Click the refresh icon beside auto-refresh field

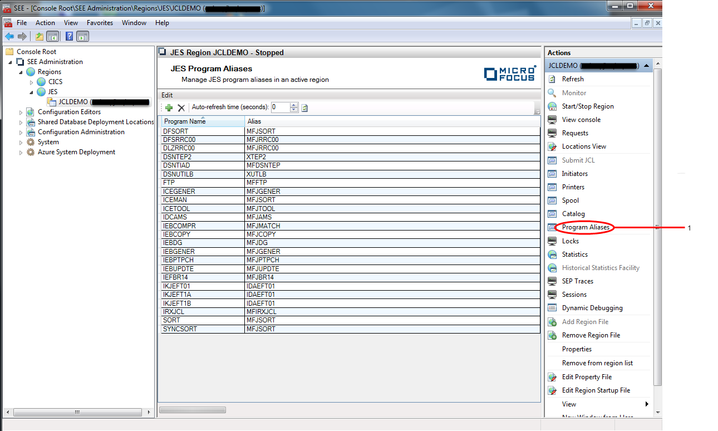[x=304, y=108]
